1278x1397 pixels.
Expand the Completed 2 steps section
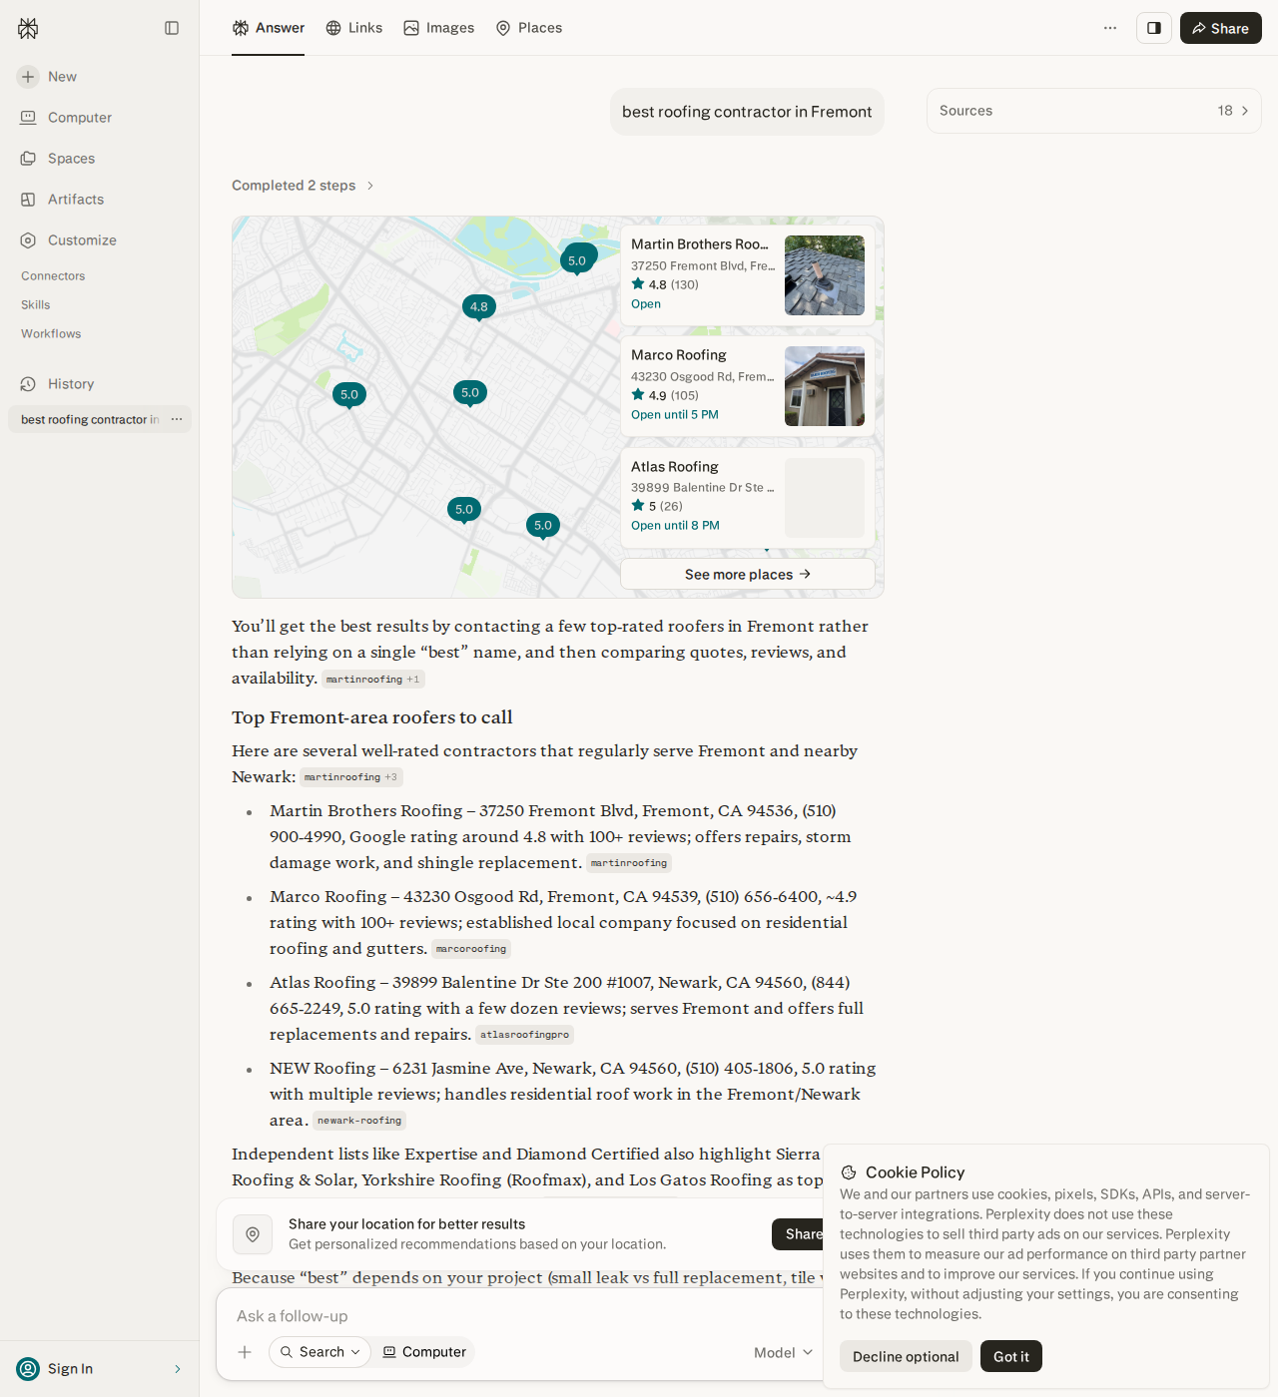click(x=303, y=186)
